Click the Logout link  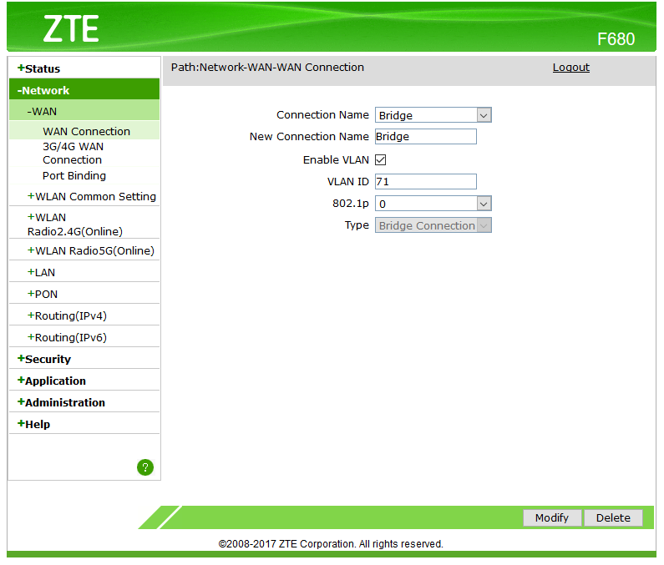pyautogui.click(x=570, y=68)
